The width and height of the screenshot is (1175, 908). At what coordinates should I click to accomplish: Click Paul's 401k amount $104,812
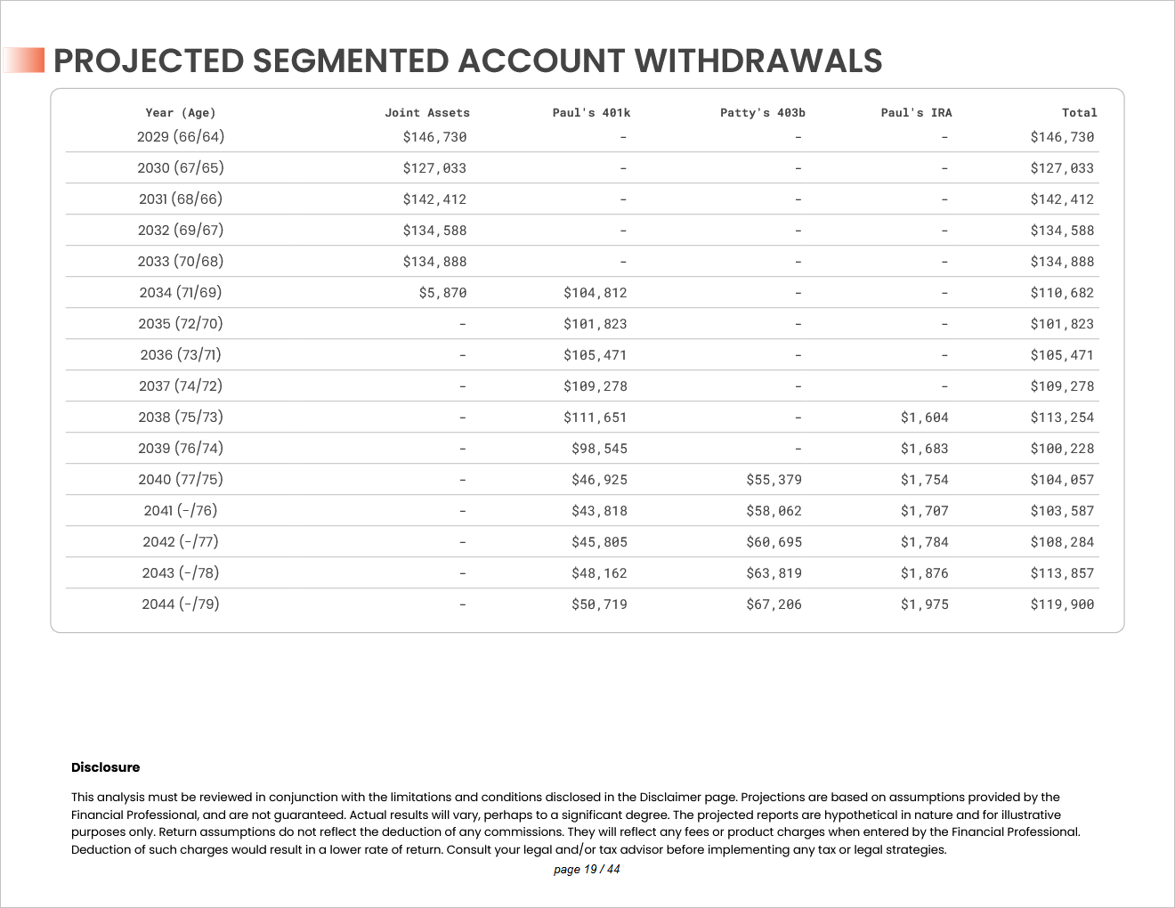point(595,293)
